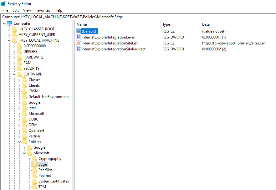Click the InternetExplorerIntegrationSiteRedirect DWORD icon
This screenshot has height=190, width=276.
78,49
